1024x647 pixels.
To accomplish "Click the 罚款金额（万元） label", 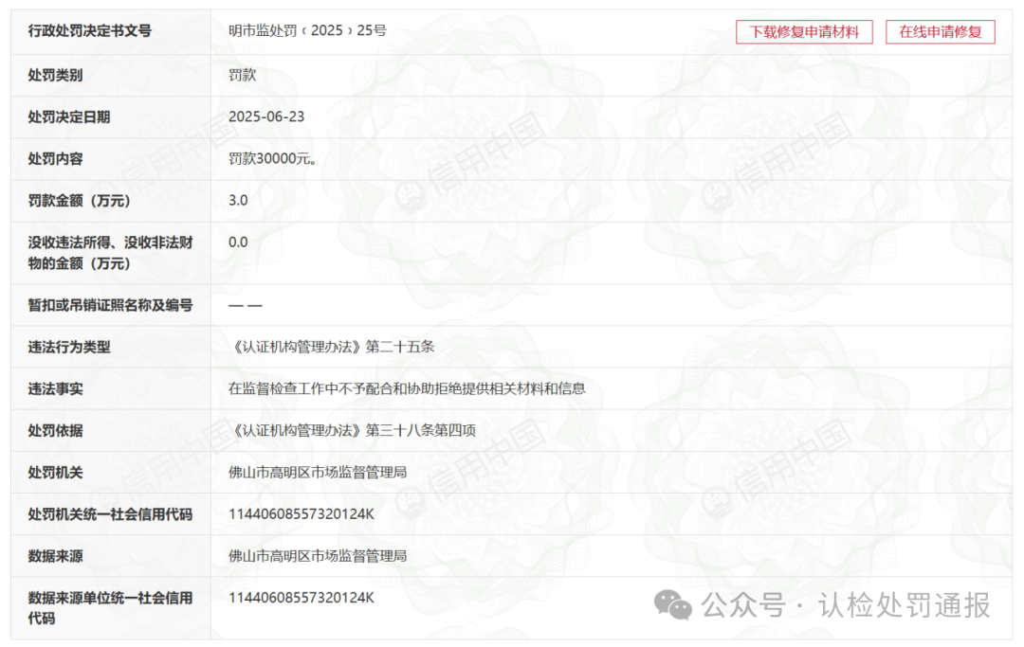I will [x=79, y=200].
